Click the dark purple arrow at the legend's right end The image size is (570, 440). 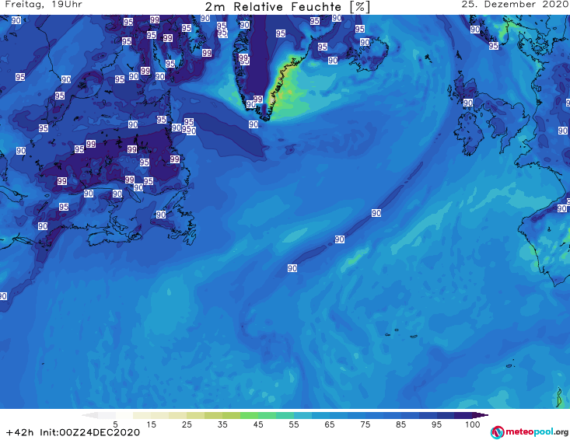pyautogui.click(x=481, y=415)
